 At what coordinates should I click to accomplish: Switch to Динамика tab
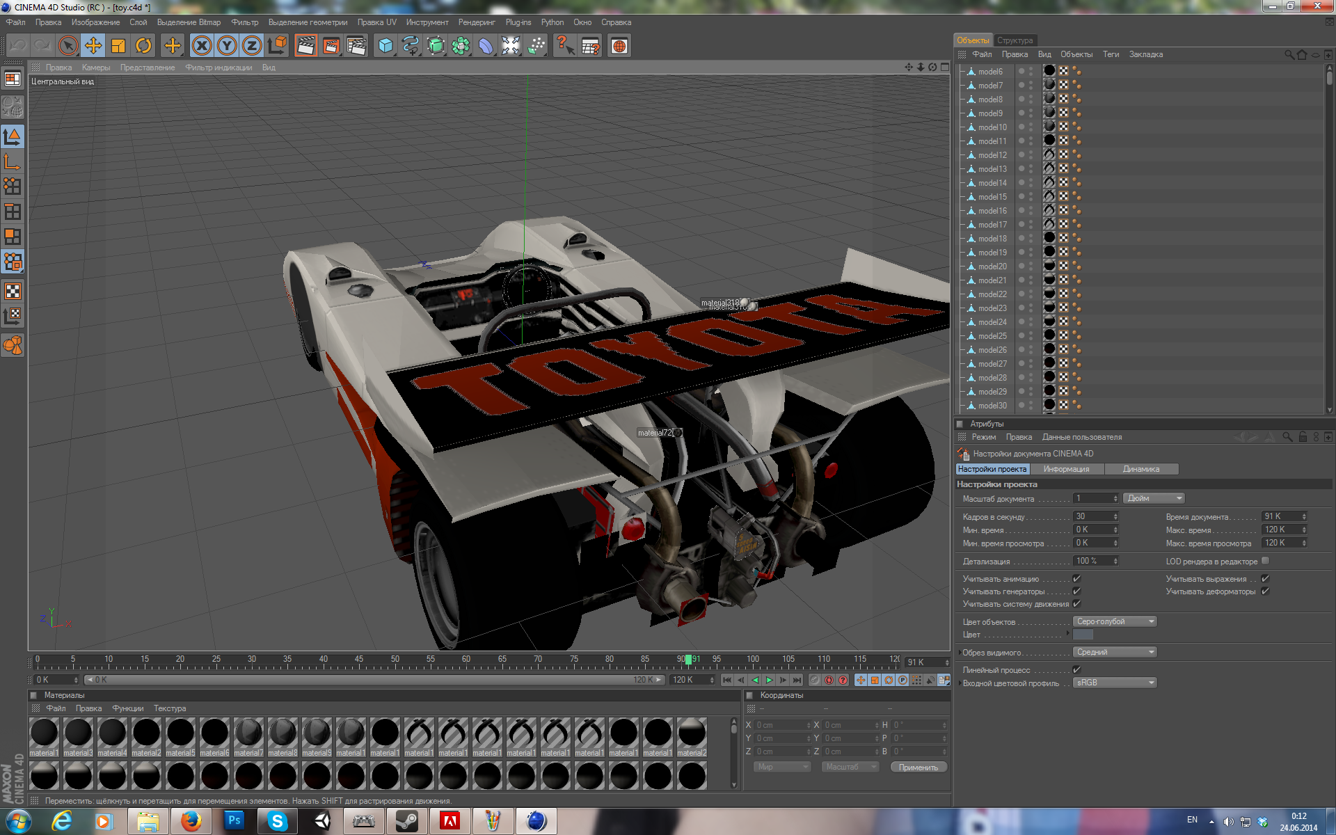[x=1141, y=469]
